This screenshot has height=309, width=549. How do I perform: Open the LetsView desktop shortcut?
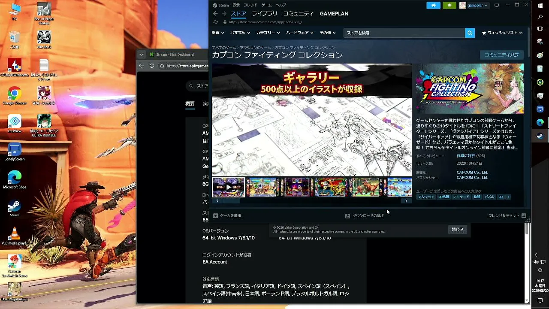coord(15,124)
